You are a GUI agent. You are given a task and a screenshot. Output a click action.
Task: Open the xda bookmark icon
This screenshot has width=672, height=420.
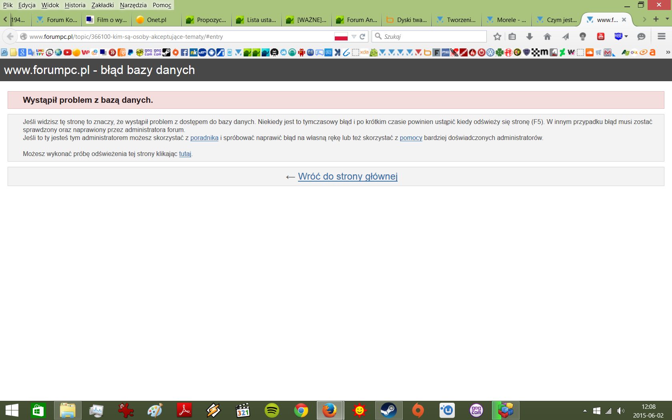(x=364, y=52)
